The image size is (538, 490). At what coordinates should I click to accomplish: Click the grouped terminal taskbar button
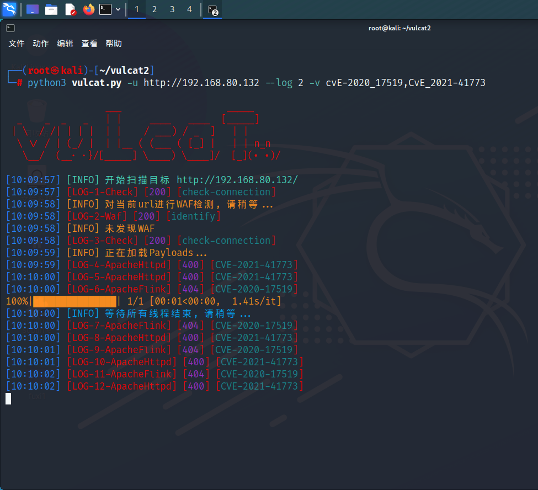click(212, 9)
